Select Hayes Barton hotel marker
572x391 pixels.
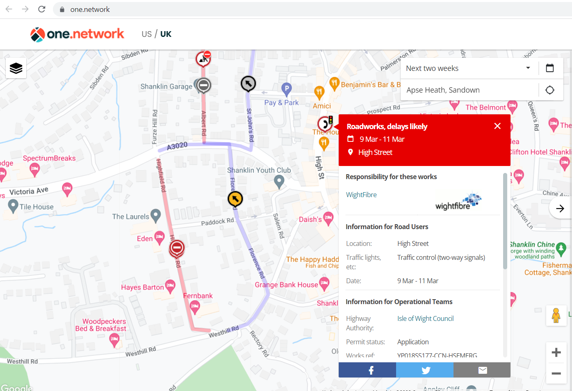[170, 286]
